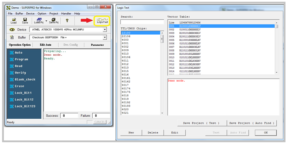Run the Auto operation

coord(18,53)
